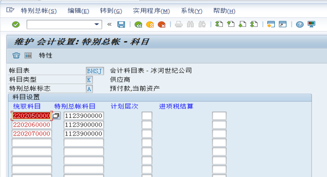
Task: Click Customize Local Layout monitor icon
Action: coord(311,24)
